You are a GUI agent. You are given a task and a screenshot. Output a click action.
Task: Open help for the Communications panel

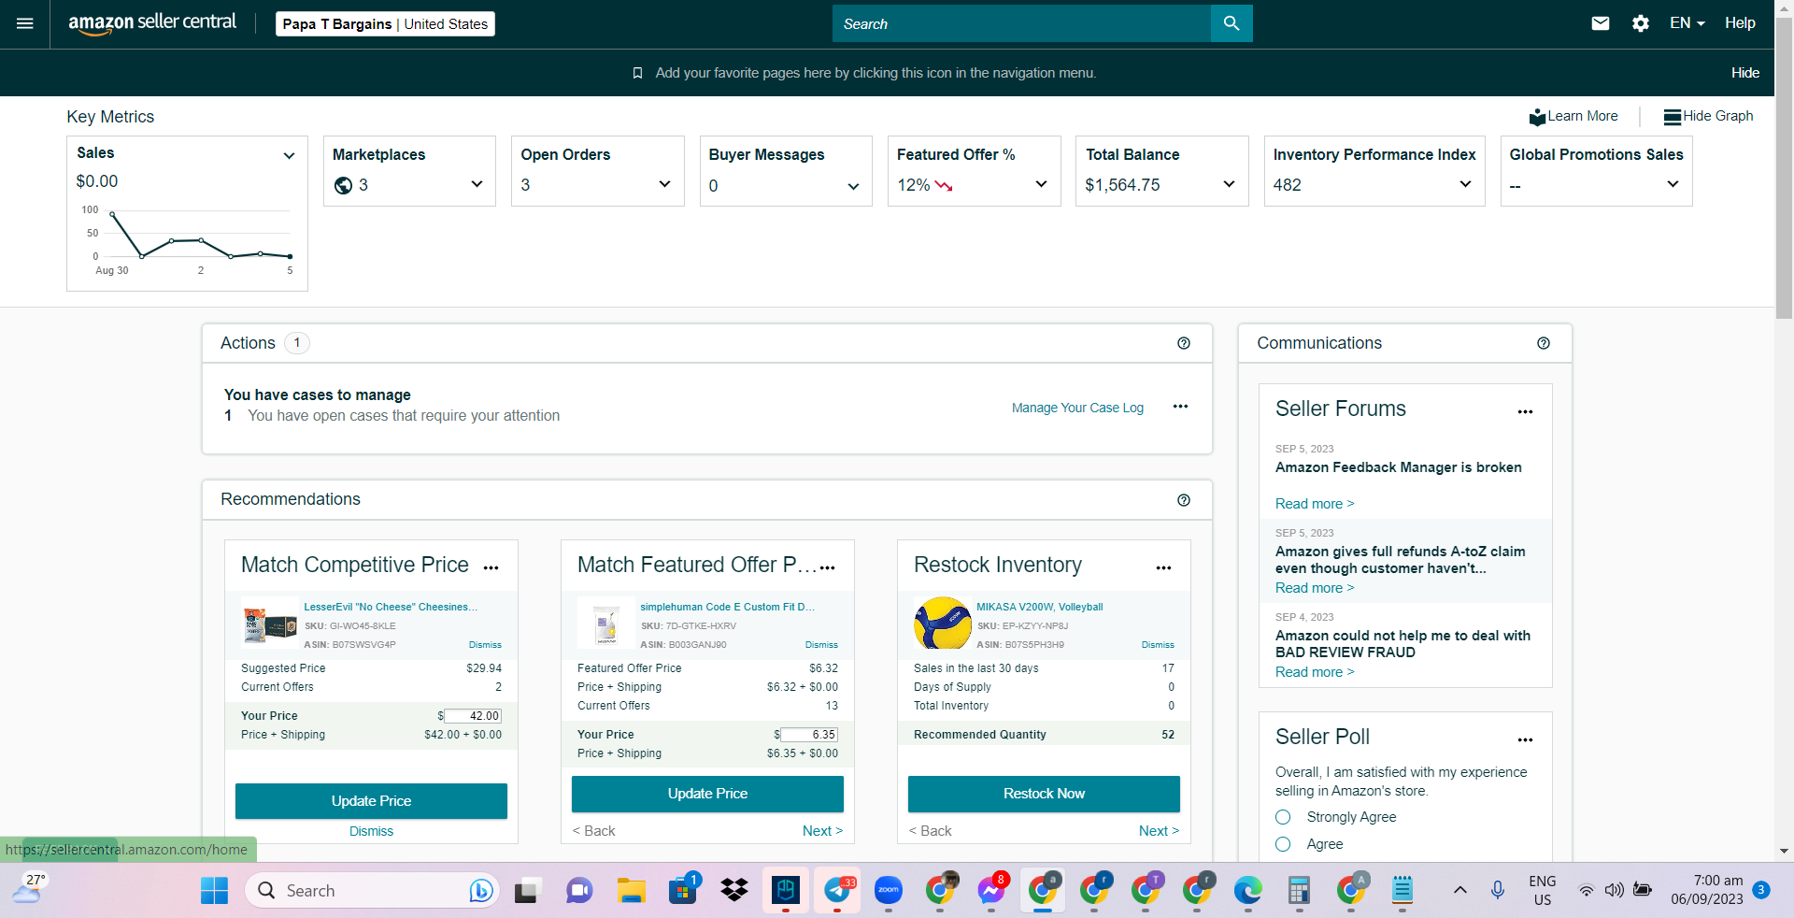click(1544, 343)
